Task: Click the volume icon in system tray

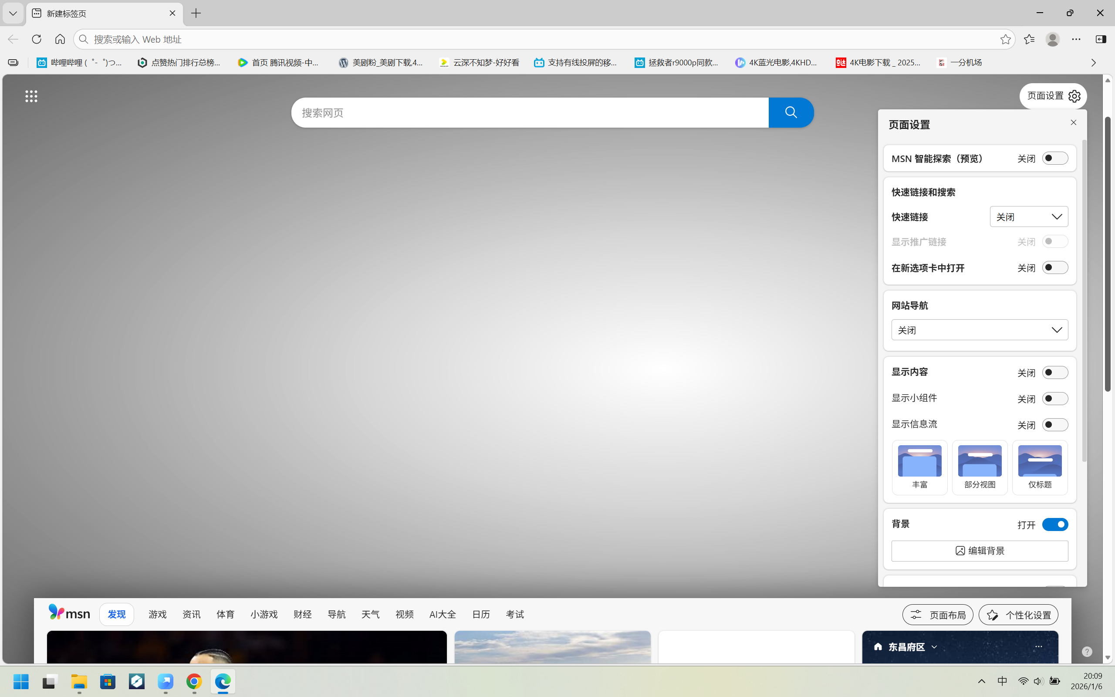Action: [1038, 681]
